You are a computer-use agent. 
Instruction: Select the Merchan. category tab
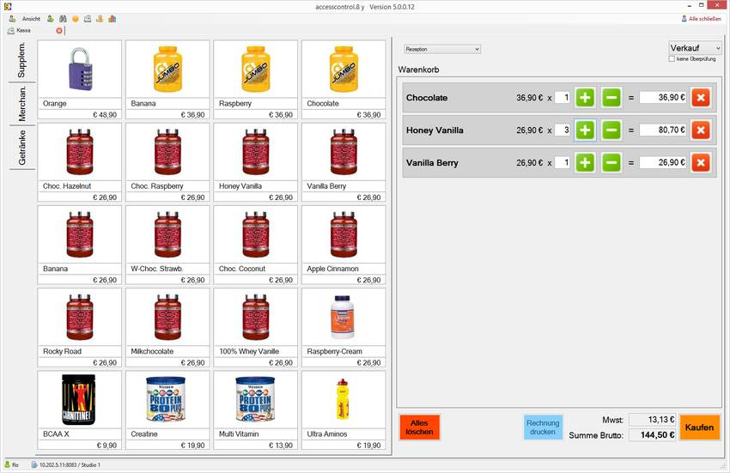pos(21,103)
